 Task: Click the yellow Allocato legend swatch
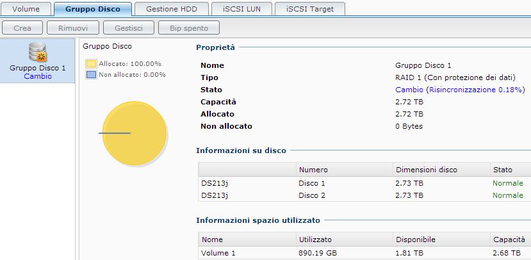pyautogui.click(x=91, y=64)
